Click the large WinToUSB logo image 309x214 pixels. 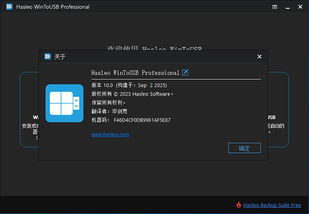64,103
